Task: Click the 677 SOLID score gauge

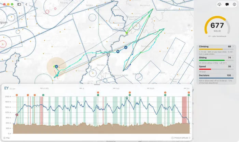Action: [217, 26]
